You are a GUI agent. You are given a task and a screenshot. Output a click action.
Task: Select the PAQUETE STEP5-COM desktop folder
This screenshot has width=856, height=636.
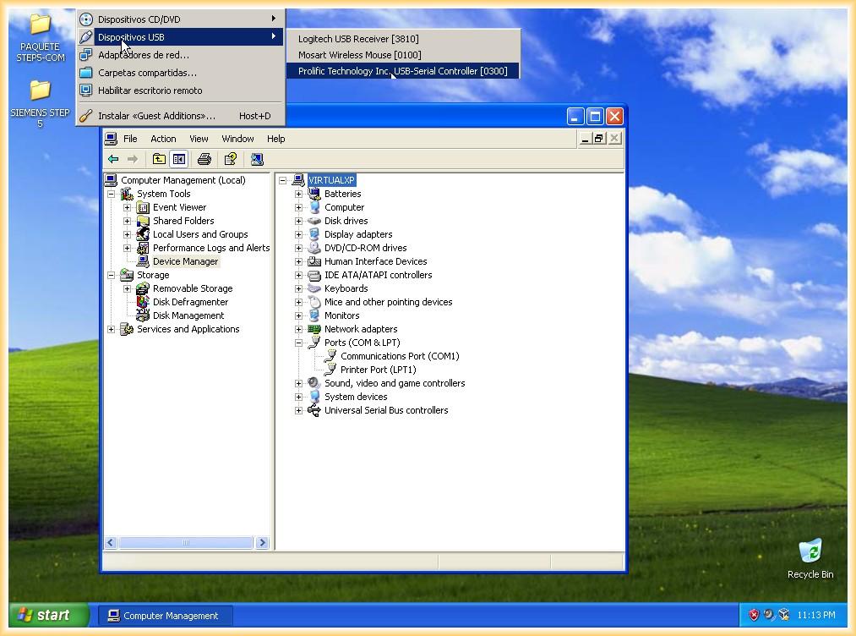pyautogui.click(x=40, y=25)
